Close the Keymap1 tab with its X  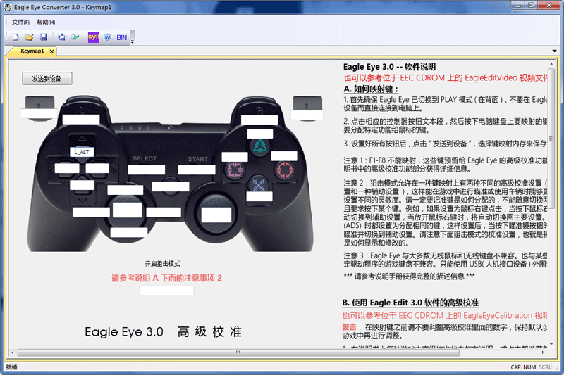coord(51,51)
